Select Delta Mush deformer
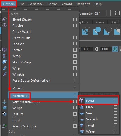This screenshot has height=136, width=121. click(21, 38)
